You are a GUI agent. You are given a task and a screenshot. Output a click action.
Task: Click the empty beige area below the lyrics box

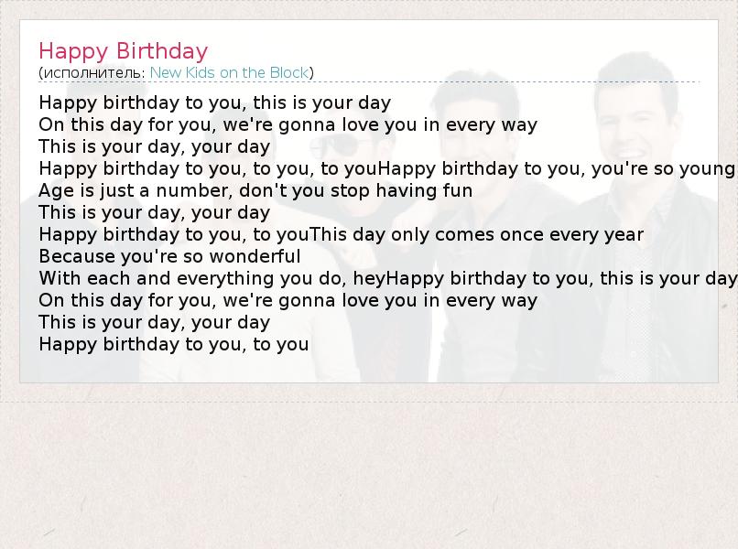369,475
